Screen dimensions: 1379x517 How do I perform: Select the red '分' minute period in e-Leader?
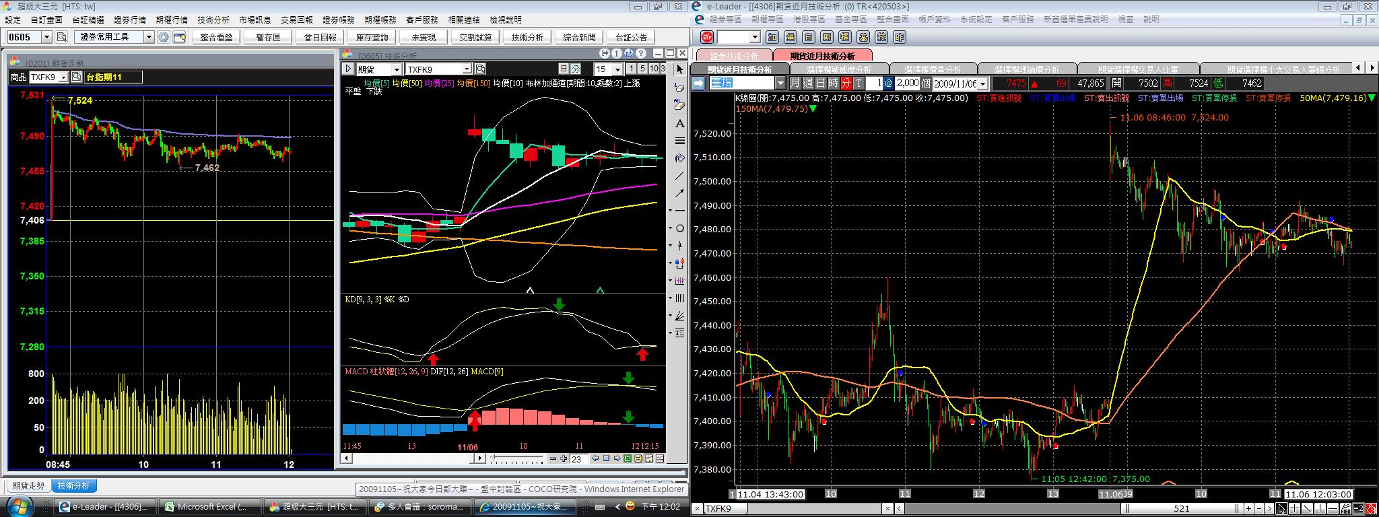846,83
